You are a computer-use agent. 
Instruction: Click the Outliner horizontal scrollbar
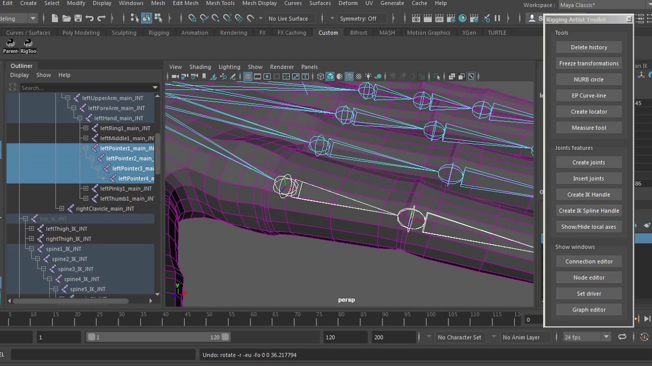pos(71,301)
